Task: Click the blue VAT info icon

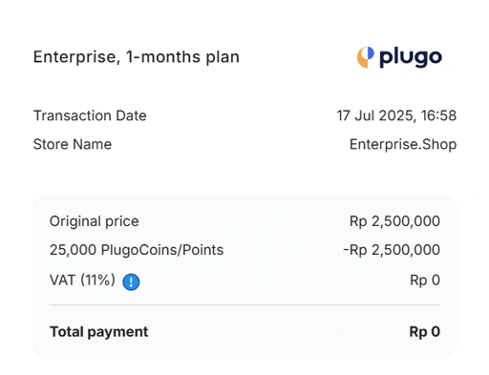Action: click(x=131, y=281)
